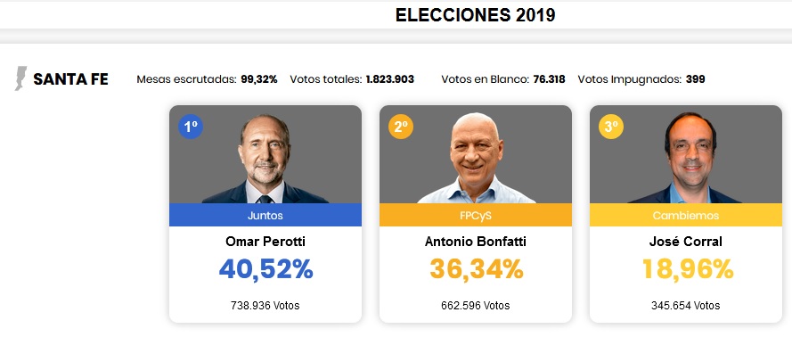Click the Antonio Bonfatti name
The image size is (792, 337).
click(x=476, y=242)
